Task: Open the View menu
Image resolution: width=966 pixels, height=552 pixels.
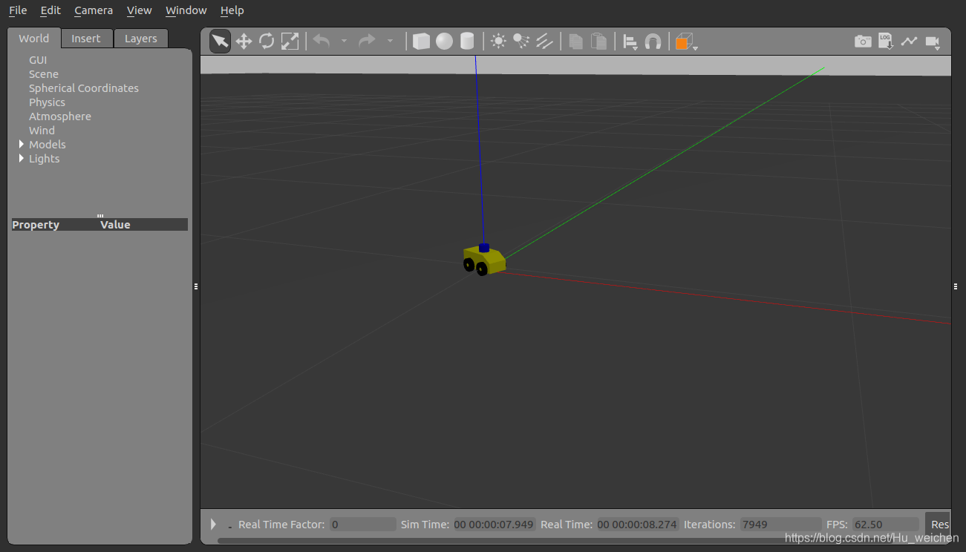Action: point(140,10)
